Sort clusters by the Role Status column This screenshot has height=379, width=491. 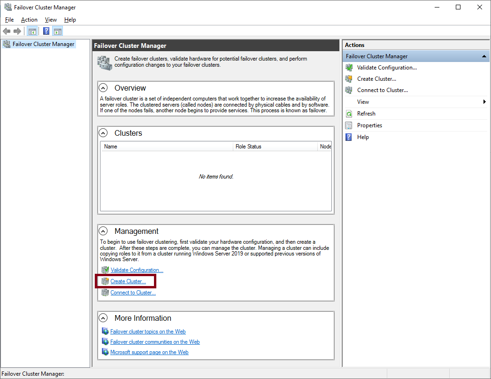click(x=275, y=146)
